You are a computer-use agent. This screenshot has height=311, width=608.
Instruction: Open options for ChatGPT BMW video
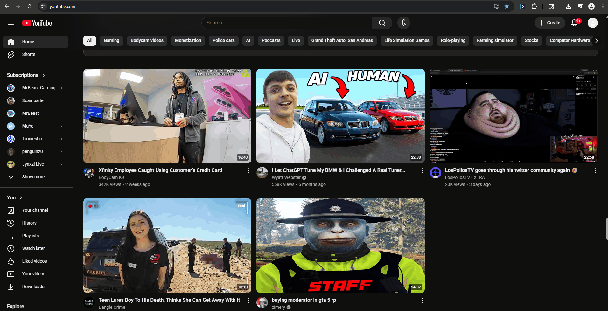click(422, 171)
